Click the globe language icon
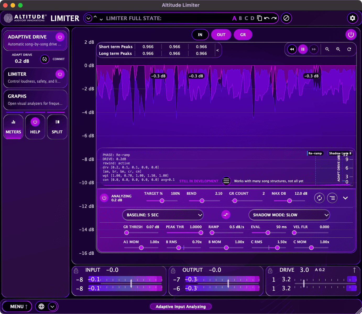 [41, 306]
